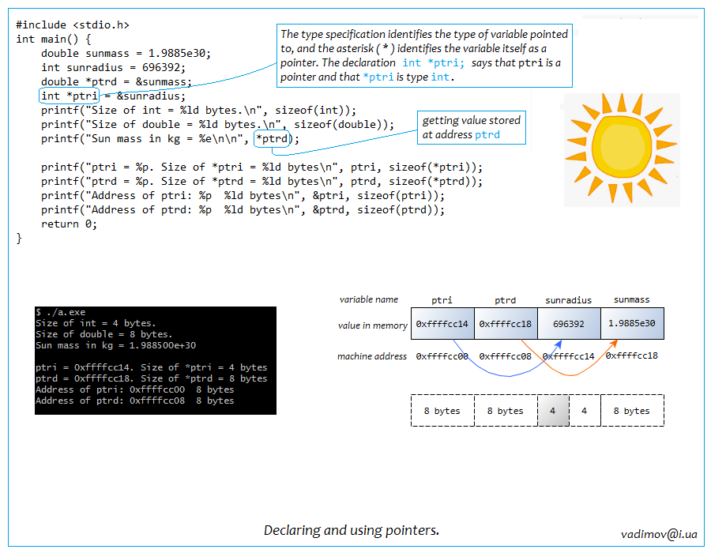The image size is (711, 553).
Task: Click terminal line 'Address of ptrd: 0xffffcc08'
Action: point(134,401)
